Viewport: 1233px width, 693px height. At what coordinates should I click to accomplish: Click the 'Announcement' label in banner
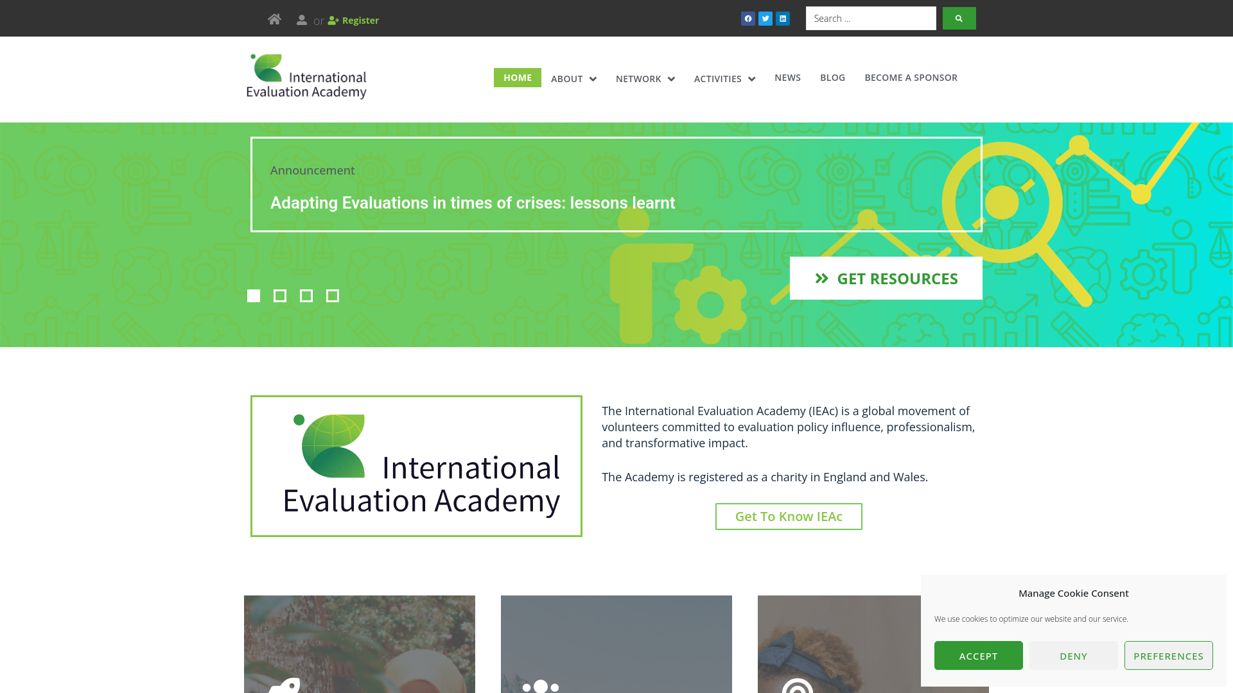pyautogui.click(x=312, y=171)
